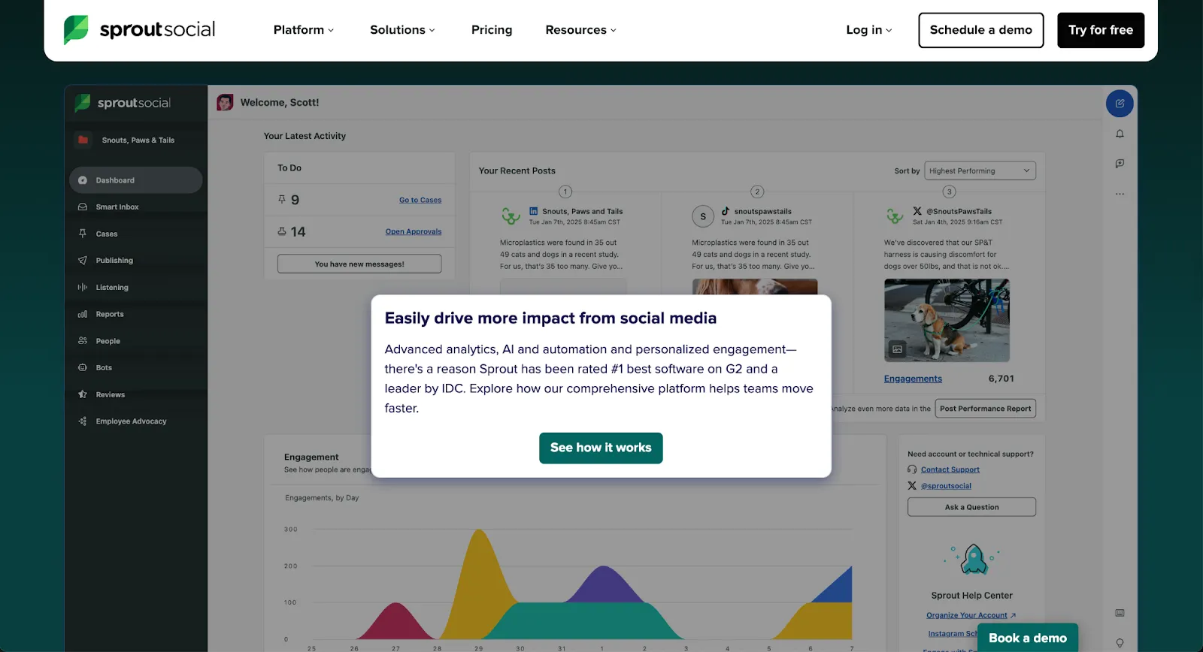
Task: Click the Schedule a demo button
Action: [x=980, y=30]
